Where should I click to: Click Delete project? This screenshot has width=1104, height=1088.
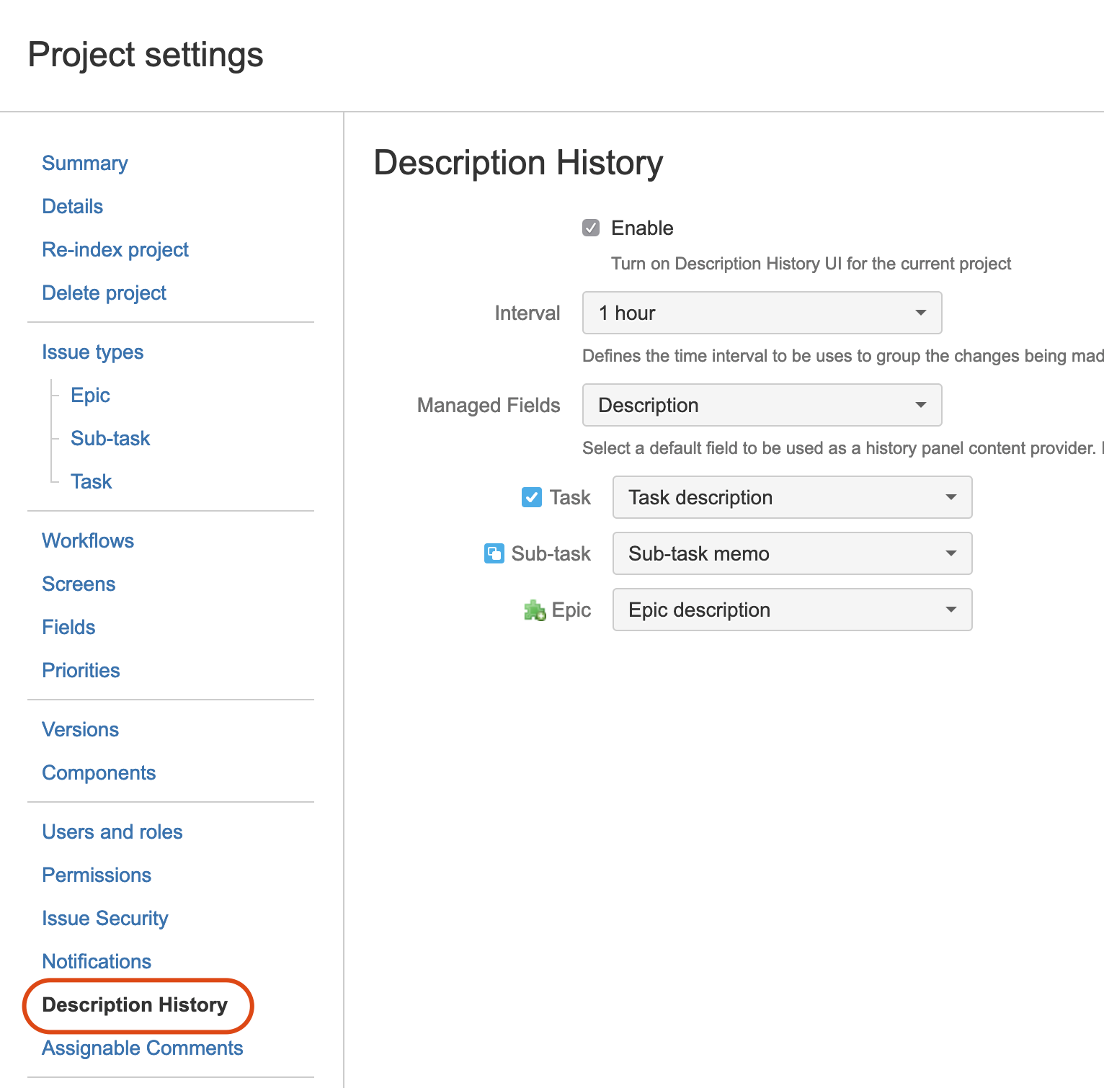(104, 293)
